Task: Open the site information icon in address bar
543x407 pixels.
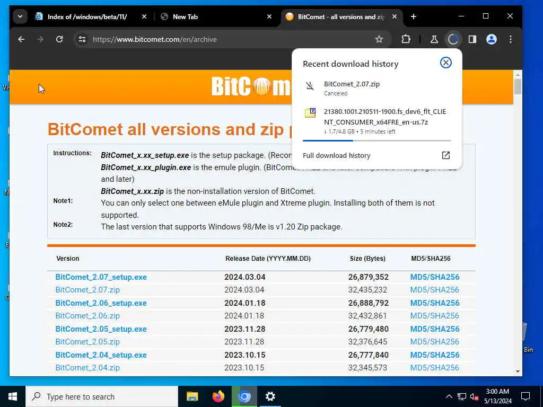Action: (82, 39)
